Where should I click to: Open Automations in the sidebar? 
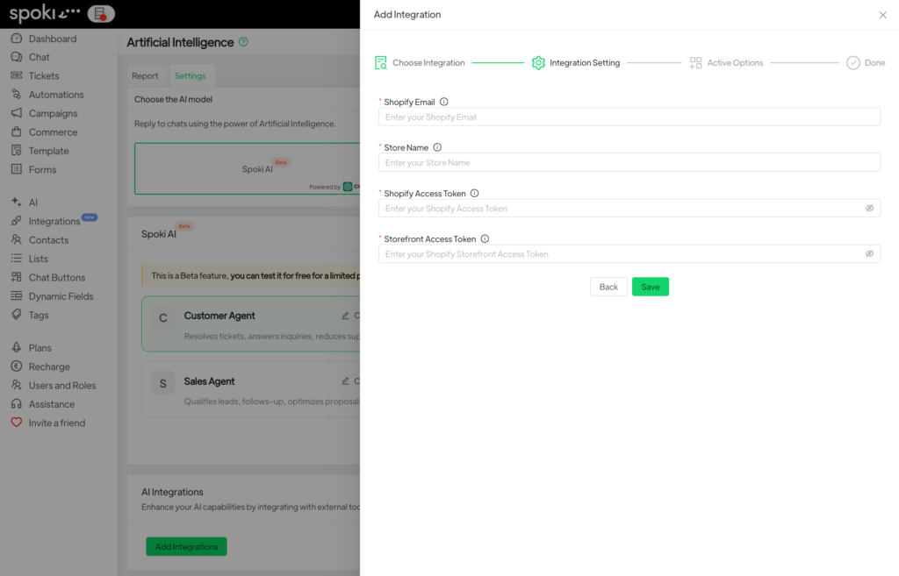coord(56,95)
